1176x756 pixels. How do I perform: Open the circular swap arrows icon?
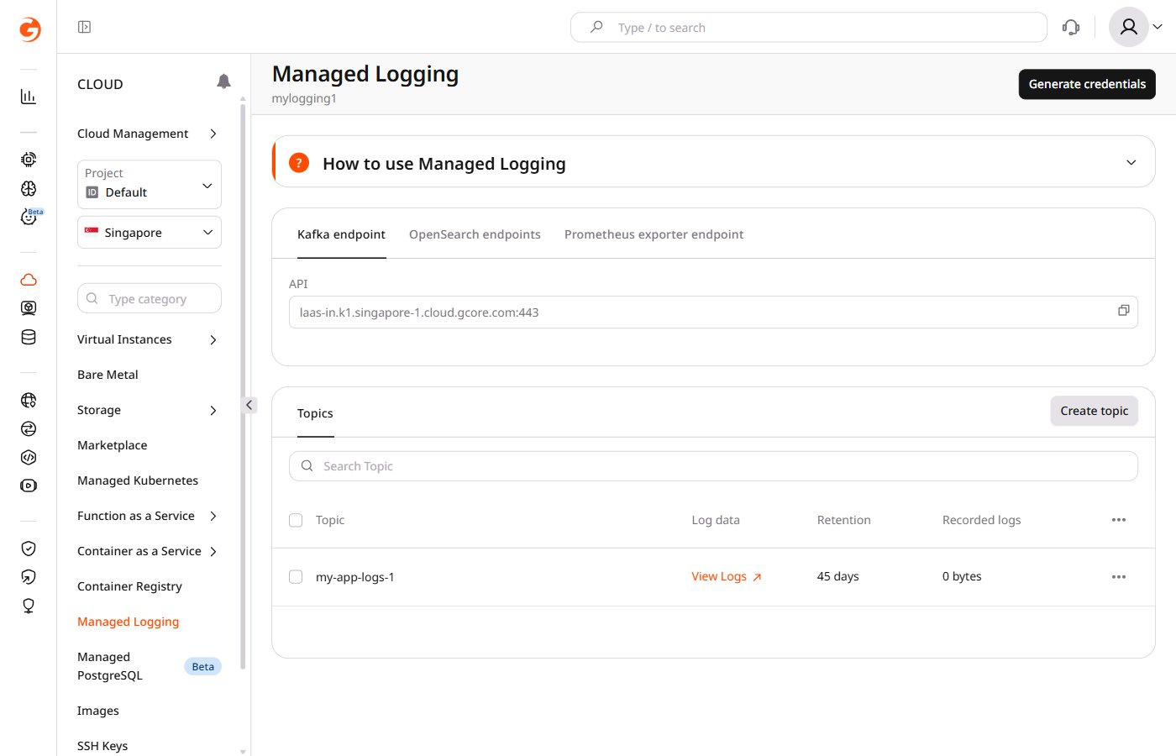(29, 428)
